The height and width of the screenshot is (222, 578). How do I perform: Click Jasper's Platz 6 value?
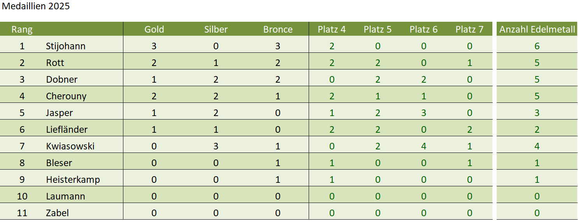[423, 113]
